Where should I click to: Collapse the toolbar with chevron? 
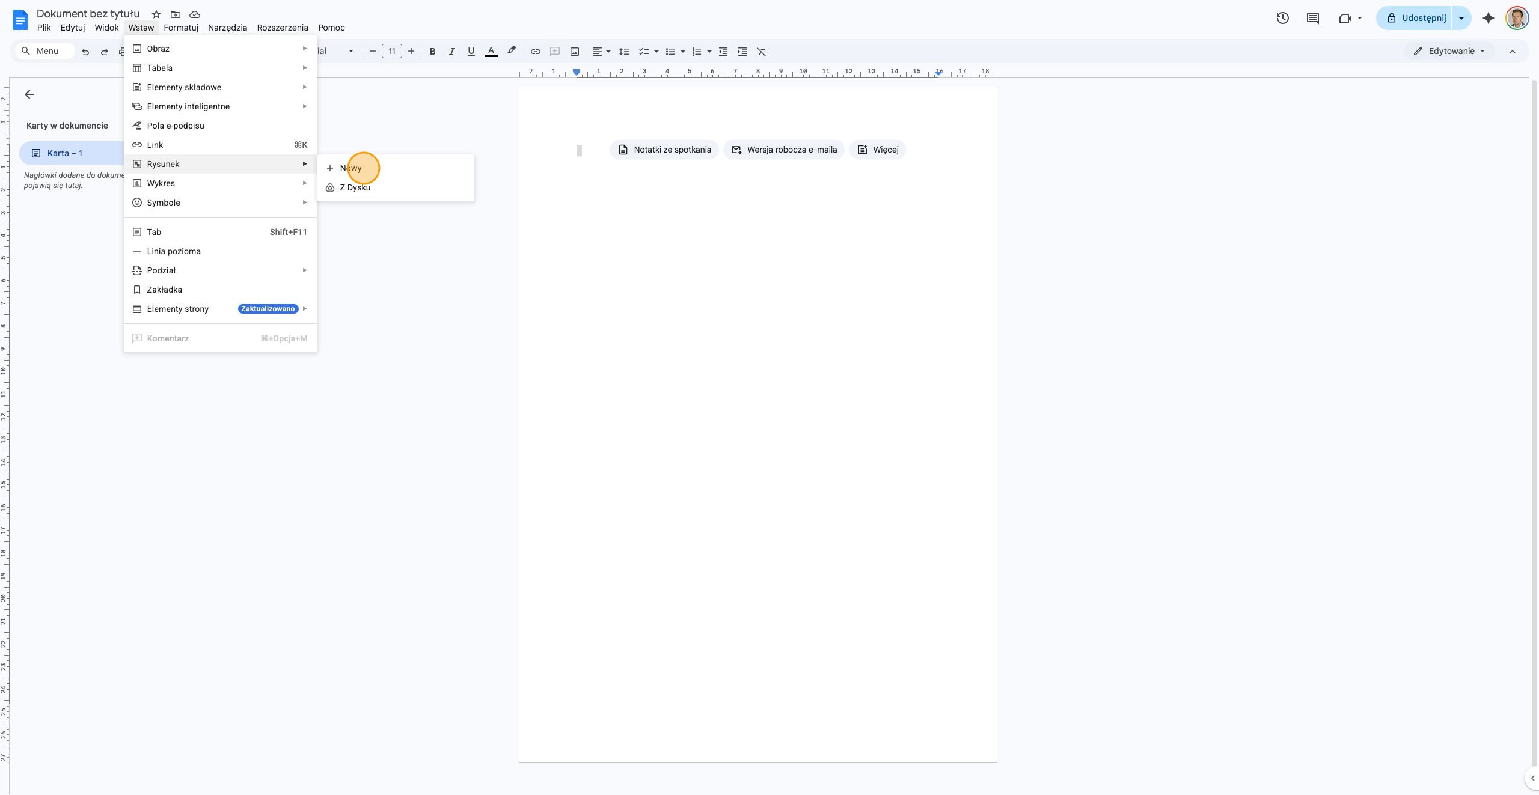tap(1513, 52)
